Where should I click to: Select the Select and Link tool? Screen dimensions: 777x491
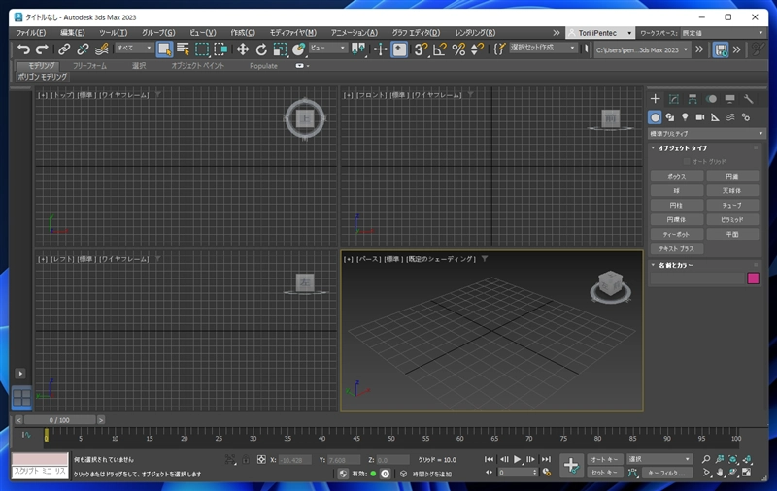(x=64, y=49)
